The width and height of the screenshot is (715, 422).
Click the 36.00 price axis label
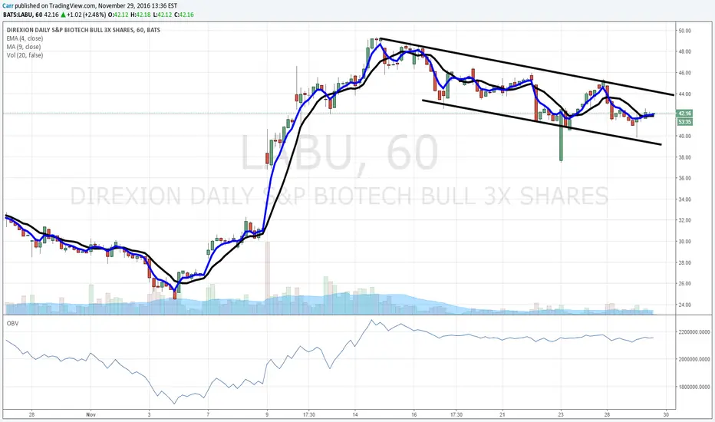point(684,178)
